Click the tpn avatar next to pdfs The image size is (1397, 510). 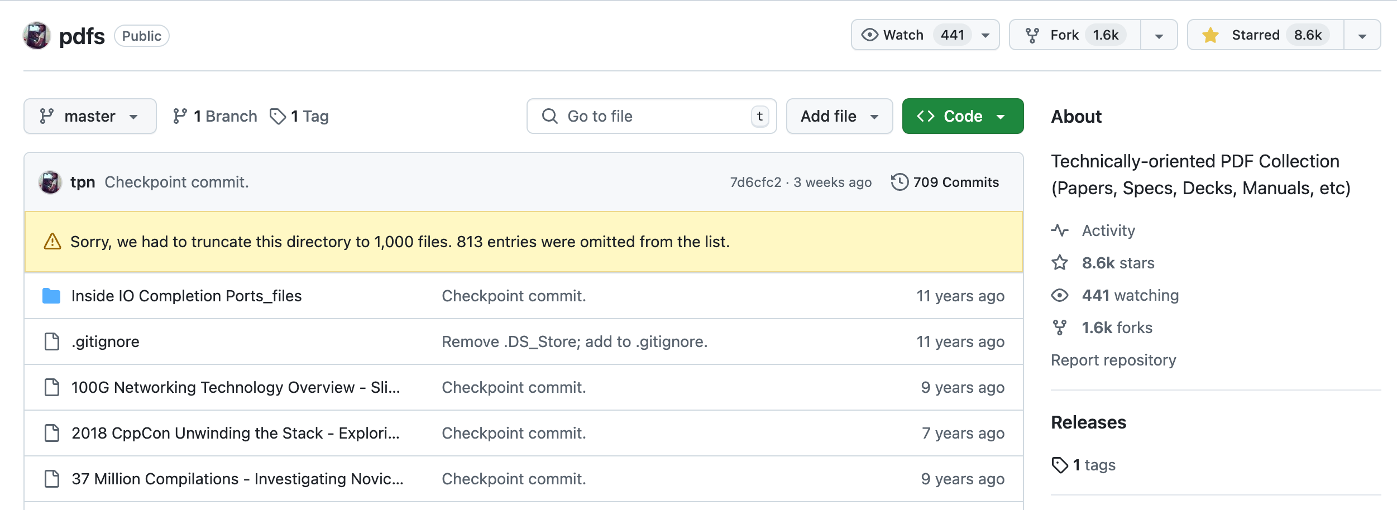[x=37, y=36]
